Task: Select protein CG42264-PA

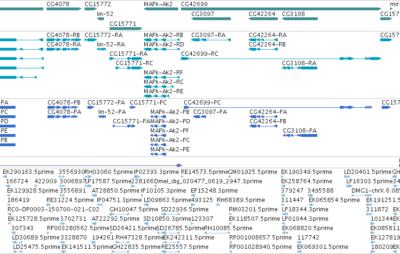Action: click(268, 112)
